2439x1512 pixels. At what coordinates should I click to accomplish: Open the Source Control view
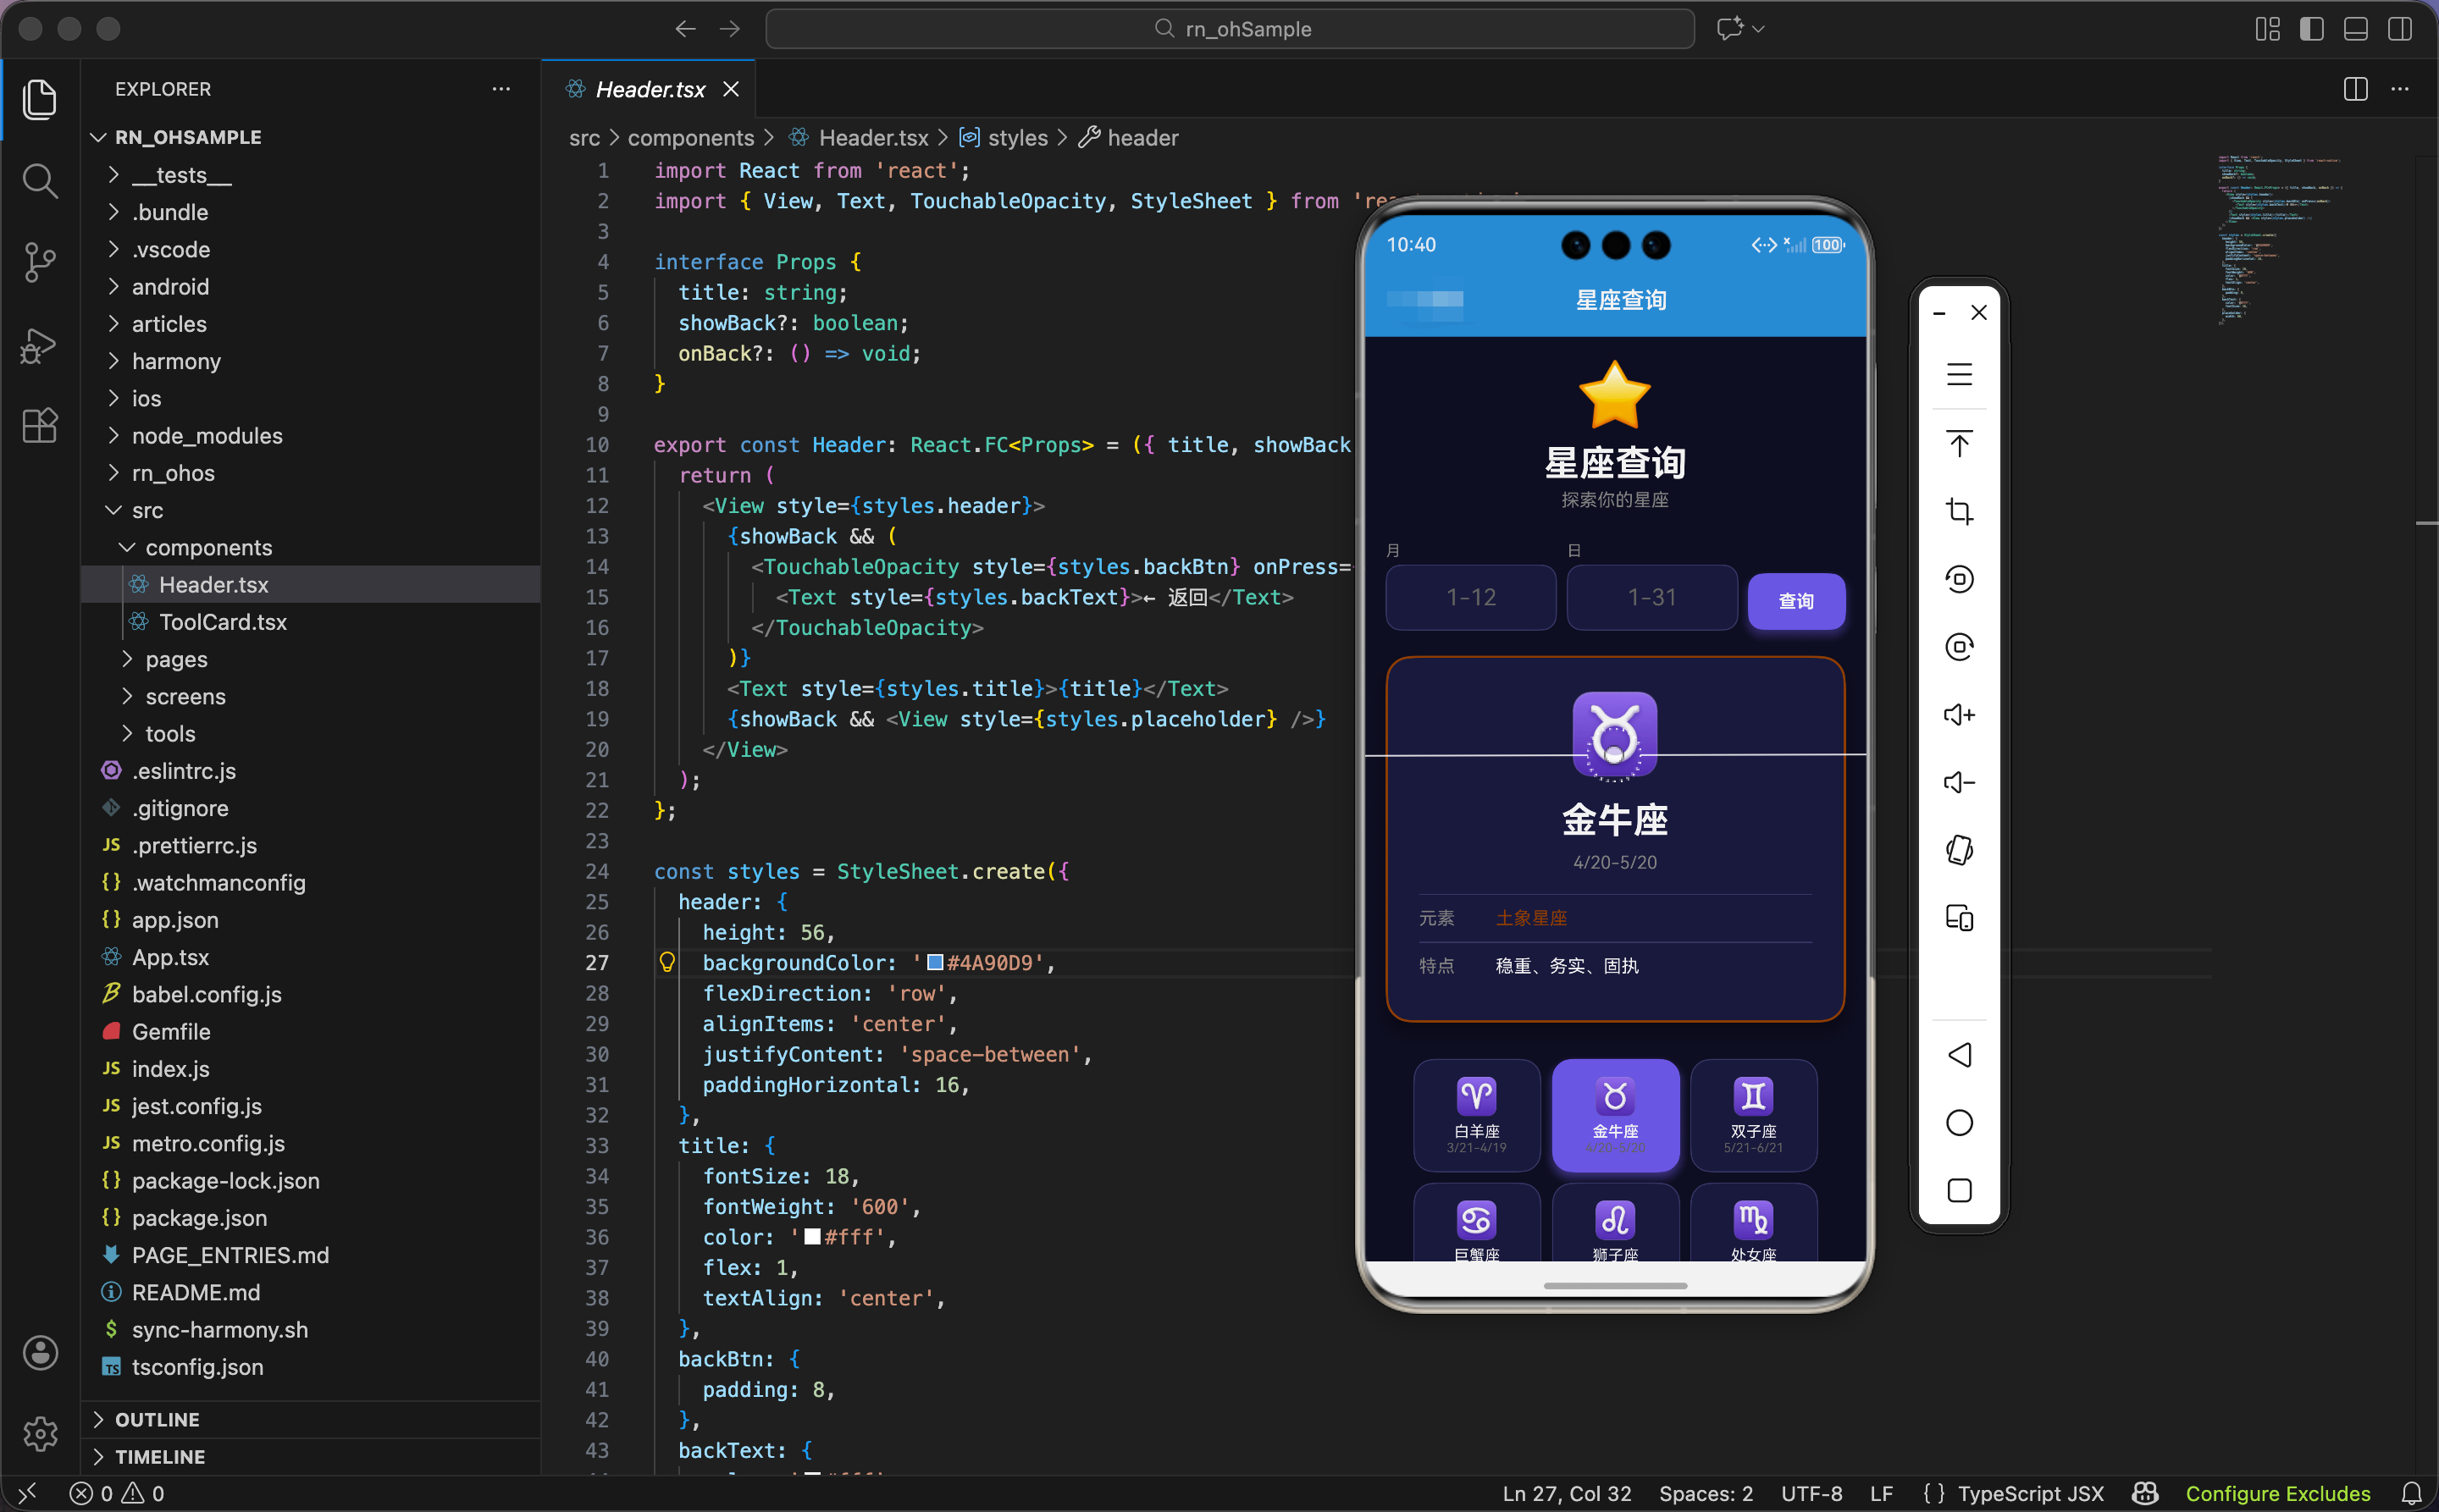pos(39,262)
